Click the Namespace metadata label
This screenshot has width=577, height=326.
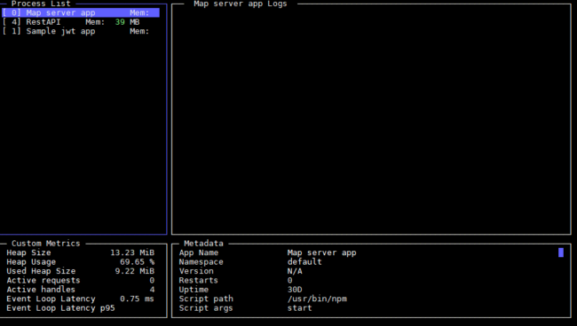click(201, 261)
